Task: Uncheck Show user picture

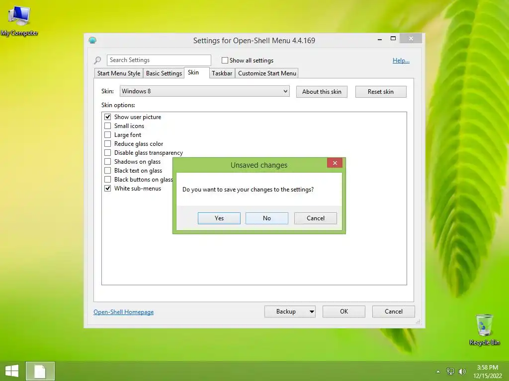Action: 107,117
